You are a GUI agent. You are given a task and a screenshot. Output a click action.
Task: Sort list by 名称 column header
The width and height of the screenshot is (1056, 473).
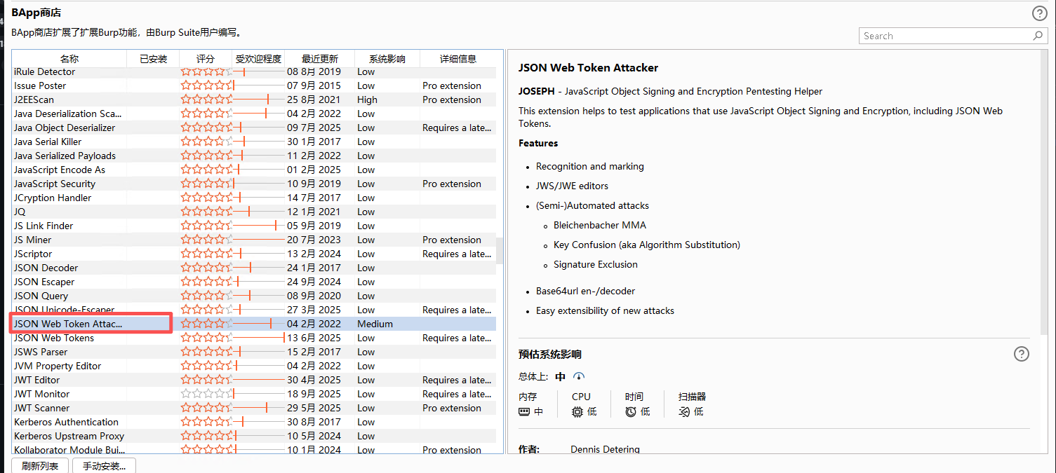69,59
